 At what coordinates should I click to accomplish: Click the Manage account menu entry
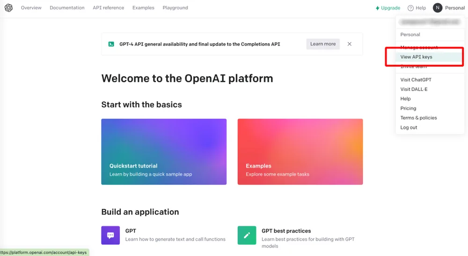click(x=419, y=47)
